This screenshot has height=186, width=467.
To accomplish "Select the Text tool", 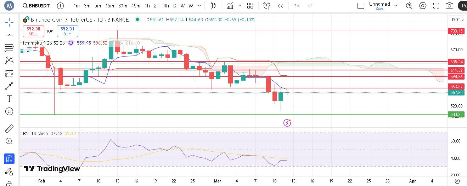I will (9, 99).
